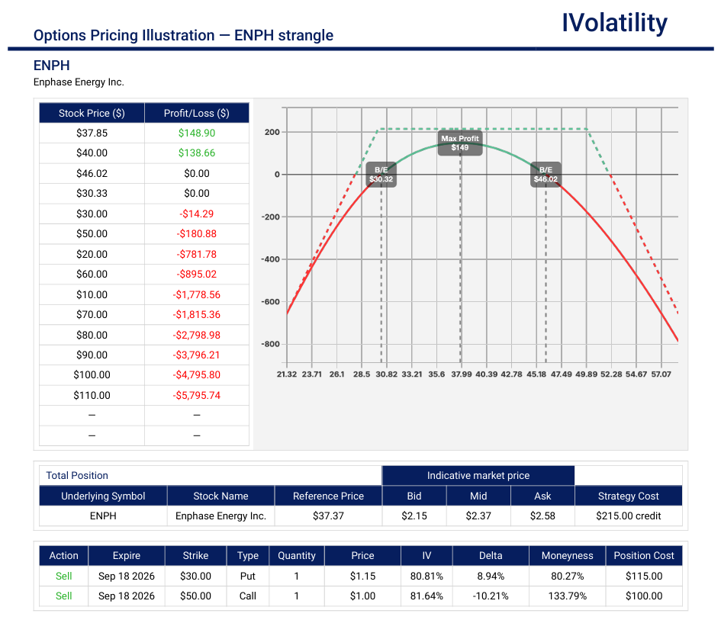
Task: Click the Underlying Symbol column header
Action: [x=103, y=496]
